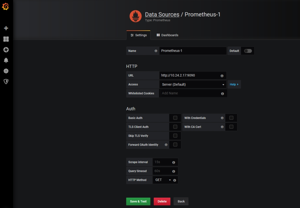Screen dimensions: 300x208
Task: Click the 'Type: Prometheus' subtitle text
Action: (158, 20)
